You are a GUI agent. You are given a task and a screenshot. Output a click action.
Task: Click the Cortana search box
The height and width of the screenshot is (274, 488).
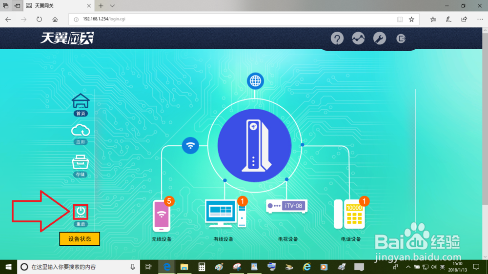click(78, 267)
